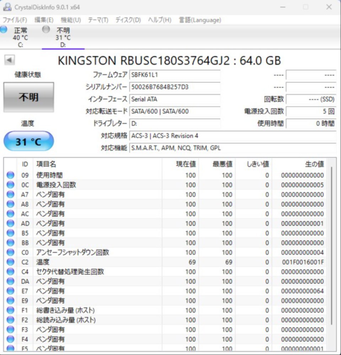Click the 不明 health status button
341x355 pixels.
click(x=28, y=97)
